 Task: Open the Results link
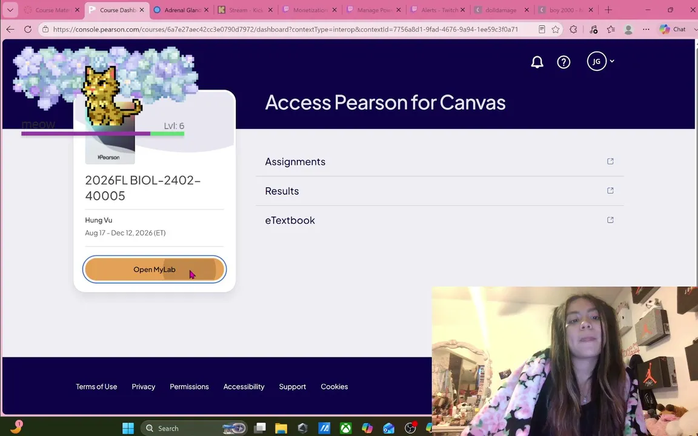pos(282,191)
